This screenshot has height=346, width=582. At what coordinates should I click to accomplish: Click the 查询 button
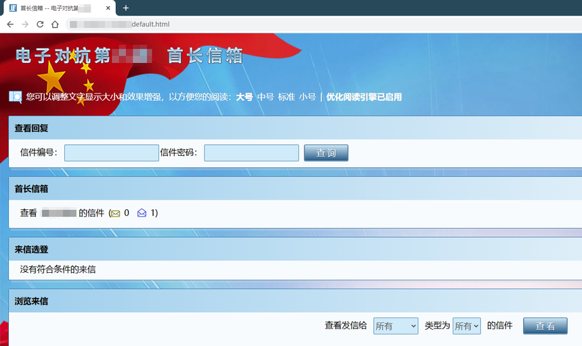pos(326,153)
